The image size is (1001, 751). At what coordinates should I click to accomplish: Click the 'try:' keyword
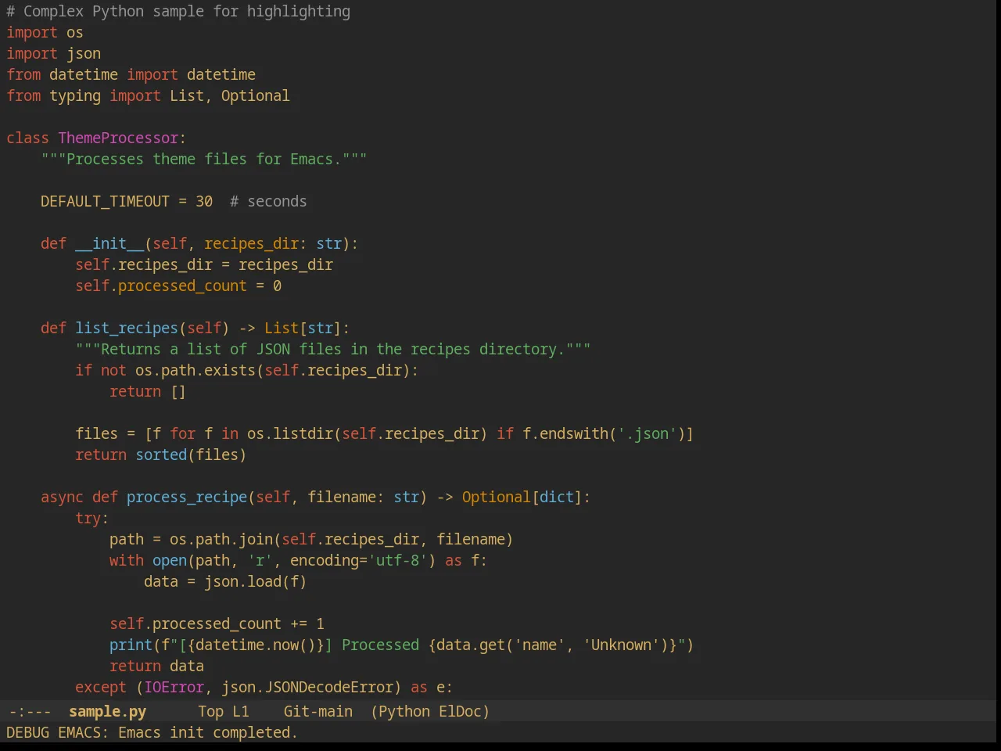(x=92, y=519)
